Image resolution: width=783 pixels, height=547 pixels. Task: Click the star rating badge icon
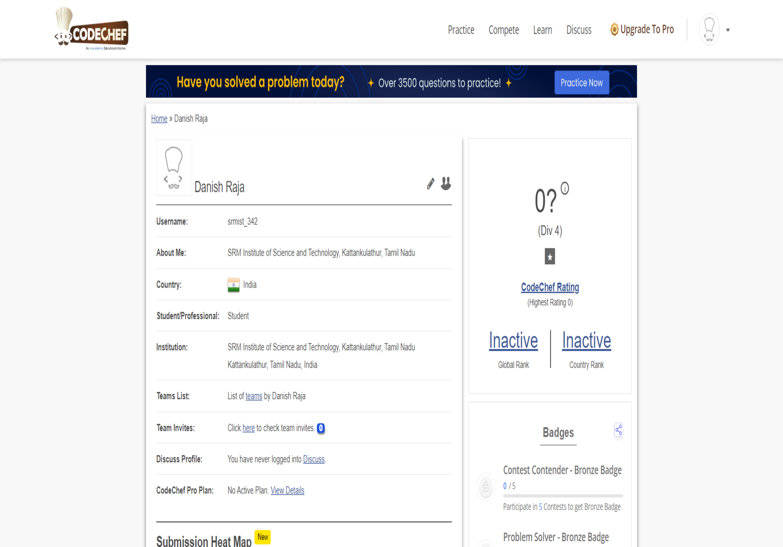549,257
